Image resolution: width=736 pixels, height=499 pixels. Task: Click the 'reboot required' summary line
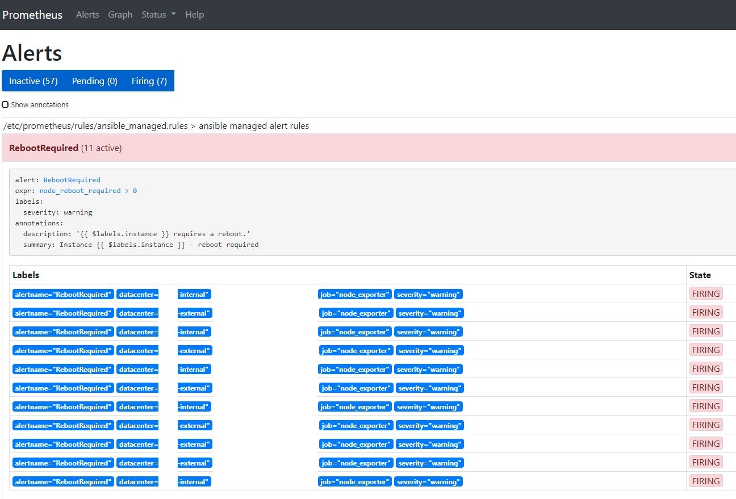[141, 245]
